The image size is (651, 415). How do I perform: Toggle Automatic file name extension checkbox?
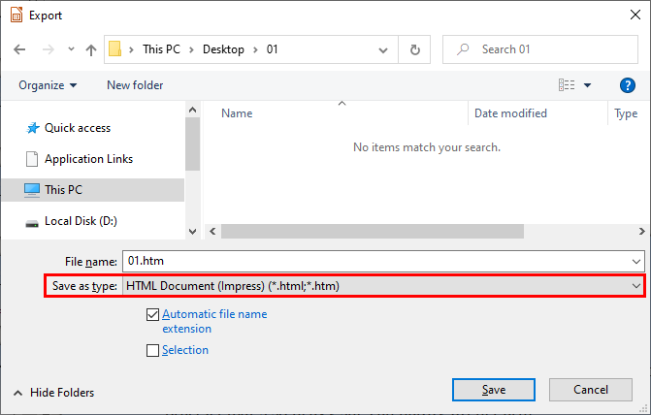[x=152, y=315]
